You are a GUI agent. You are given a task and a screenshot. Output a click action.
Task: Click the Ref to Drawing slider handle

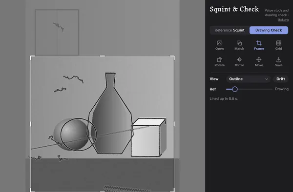click(x=235, y=89)
